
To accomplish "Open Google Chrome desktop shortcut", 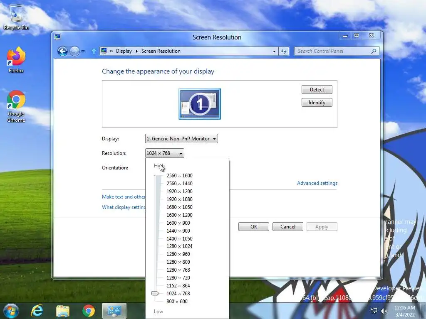I will (16, 106).
